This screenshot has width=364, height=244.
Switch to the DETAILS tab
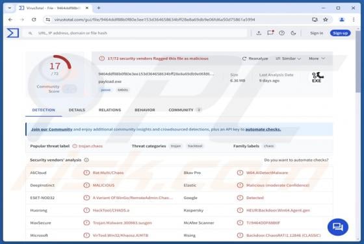coord(77,110)
